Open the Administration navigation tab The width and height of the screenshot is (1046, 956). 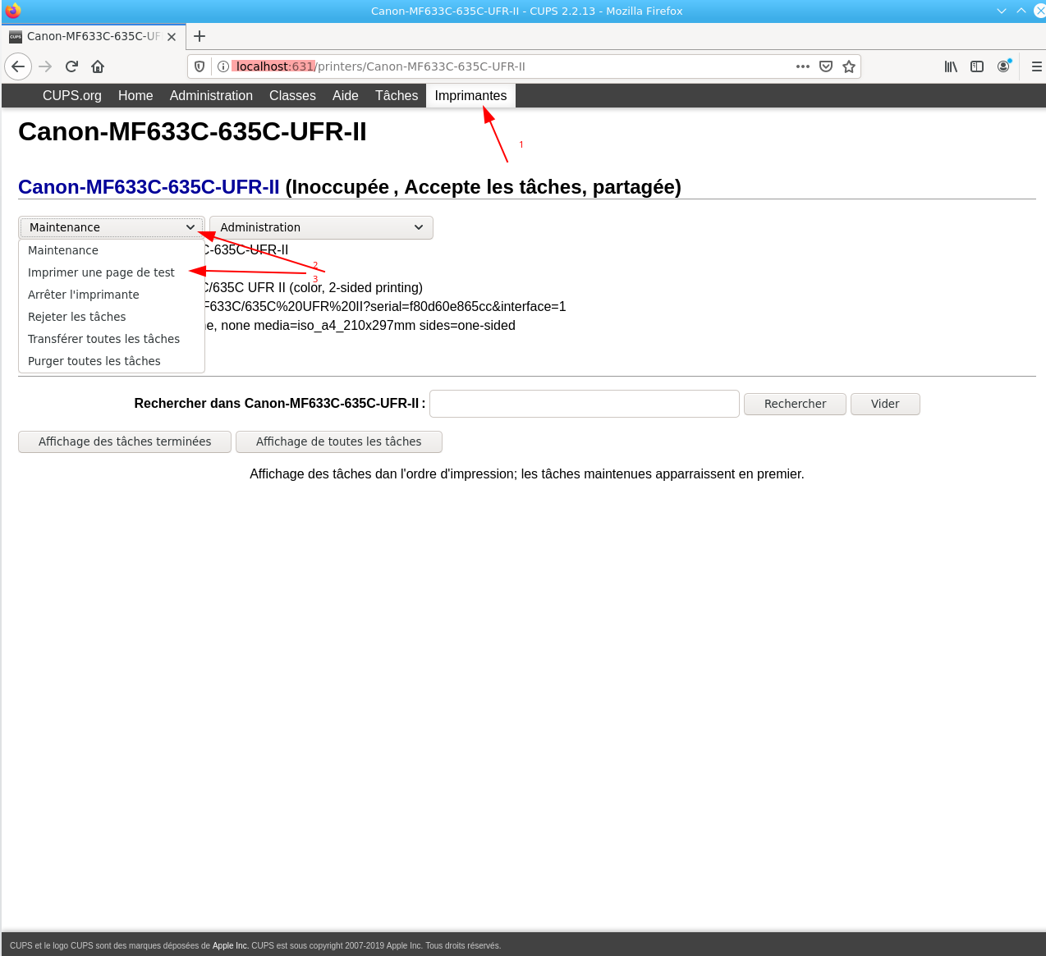click(211, 96)
